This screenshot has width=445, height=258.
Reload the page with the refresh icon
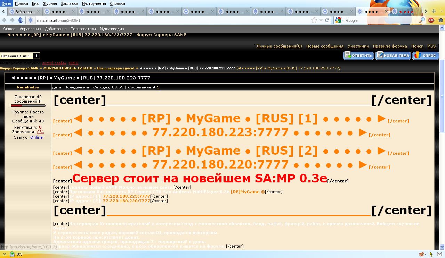tap(327, 20)
